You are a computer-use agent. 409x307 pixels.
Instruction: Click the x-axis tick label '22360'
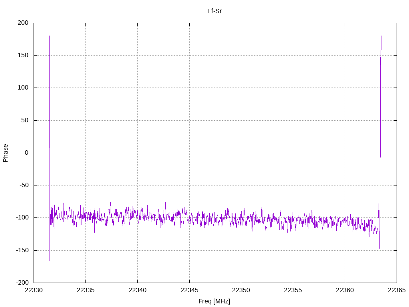click(345, 290)
